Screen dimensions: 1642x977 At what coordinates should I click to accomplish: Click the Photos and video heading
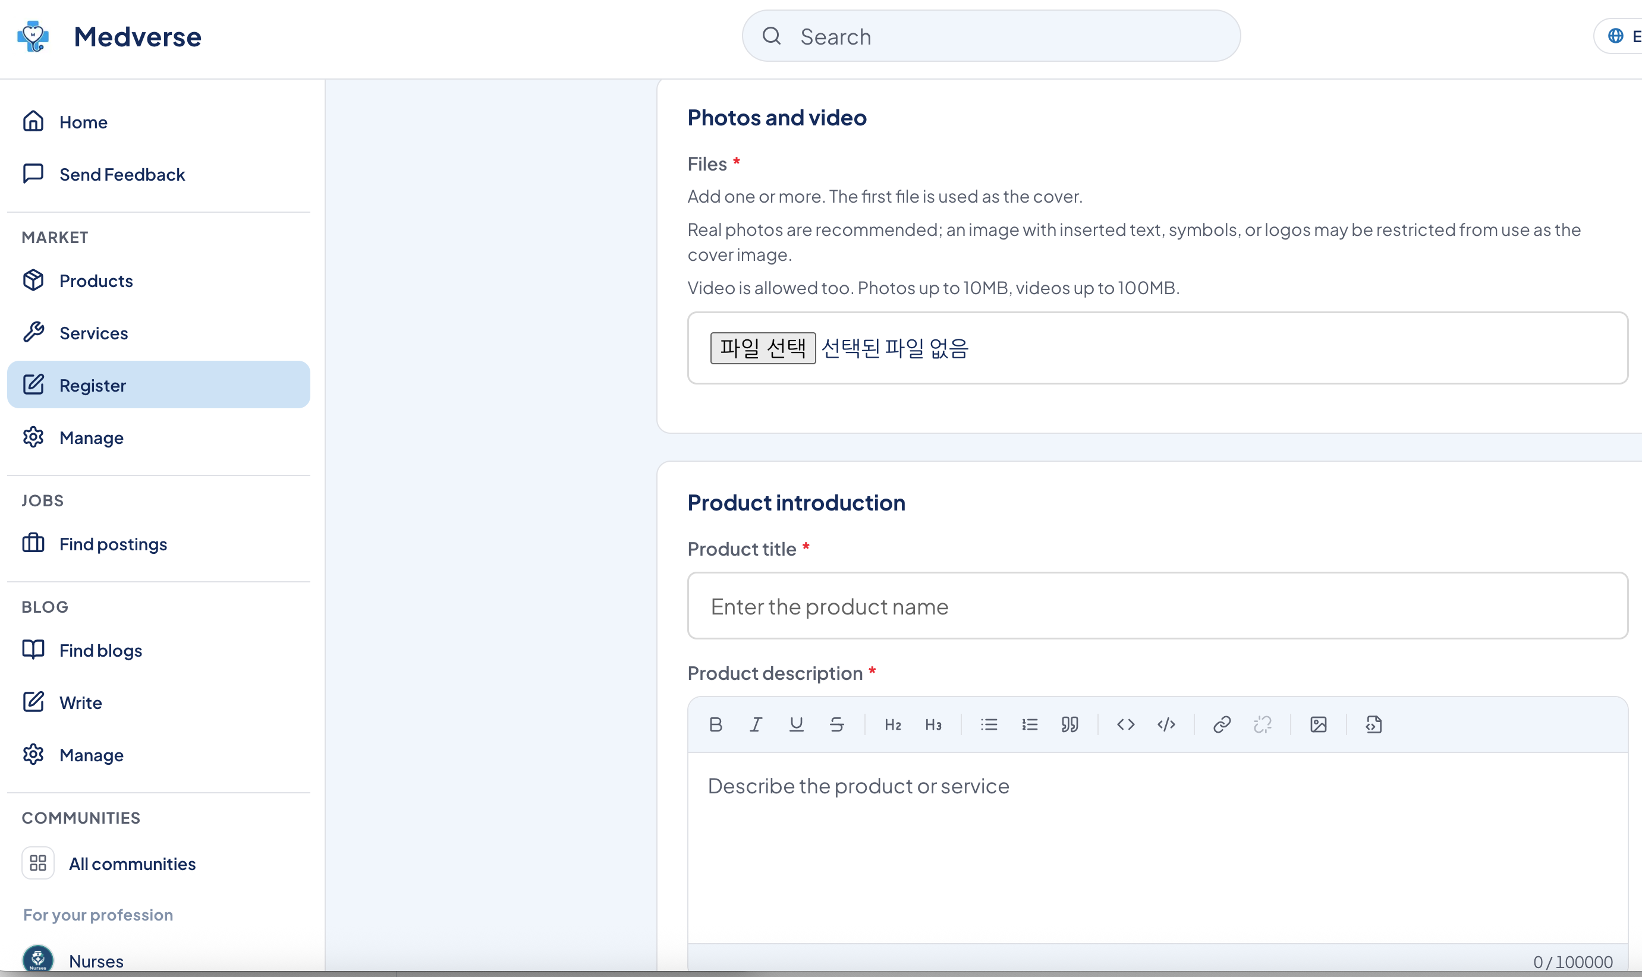(x=777, y=117)
